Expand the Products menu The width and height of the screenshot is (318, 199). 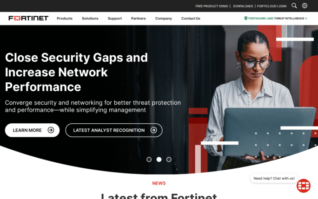tap(65, 19)
